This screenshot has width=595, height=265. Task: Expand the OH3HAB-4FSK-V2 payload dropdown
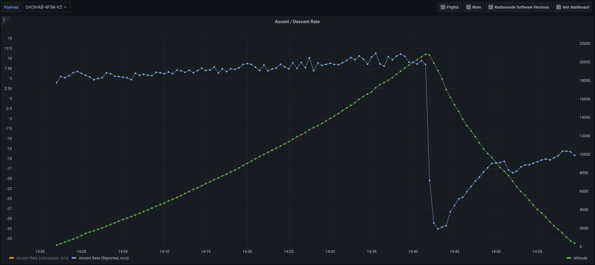46,7
